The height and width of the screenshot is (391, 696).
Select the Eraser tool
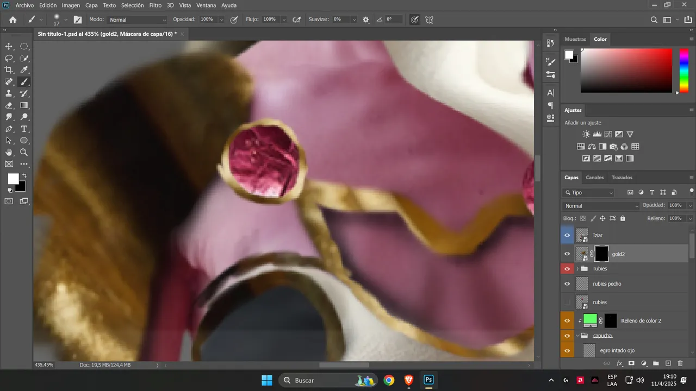point(9,105)
